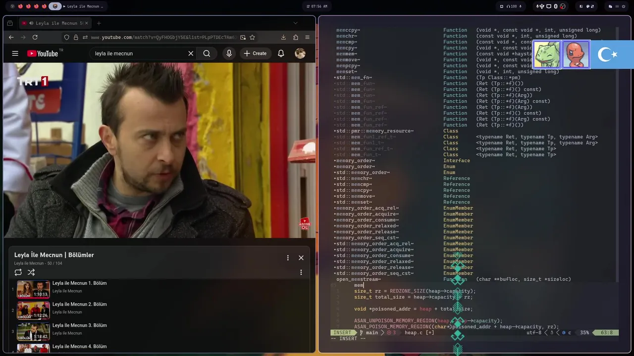Close the Leyla ile Mecnun browser tab
634x356 pixels.
point(86,23)
